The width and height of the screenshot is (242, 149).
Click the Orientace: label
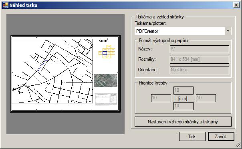(148, 70)
